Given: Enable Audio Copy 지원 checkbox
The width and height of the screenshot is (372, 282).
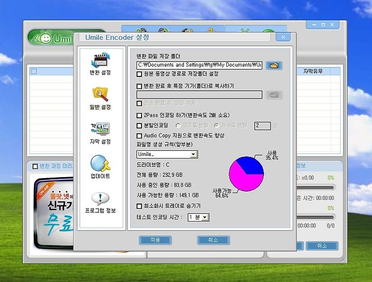Looking at the screenshot, I should pyautogui.click(x=139, y=136).
